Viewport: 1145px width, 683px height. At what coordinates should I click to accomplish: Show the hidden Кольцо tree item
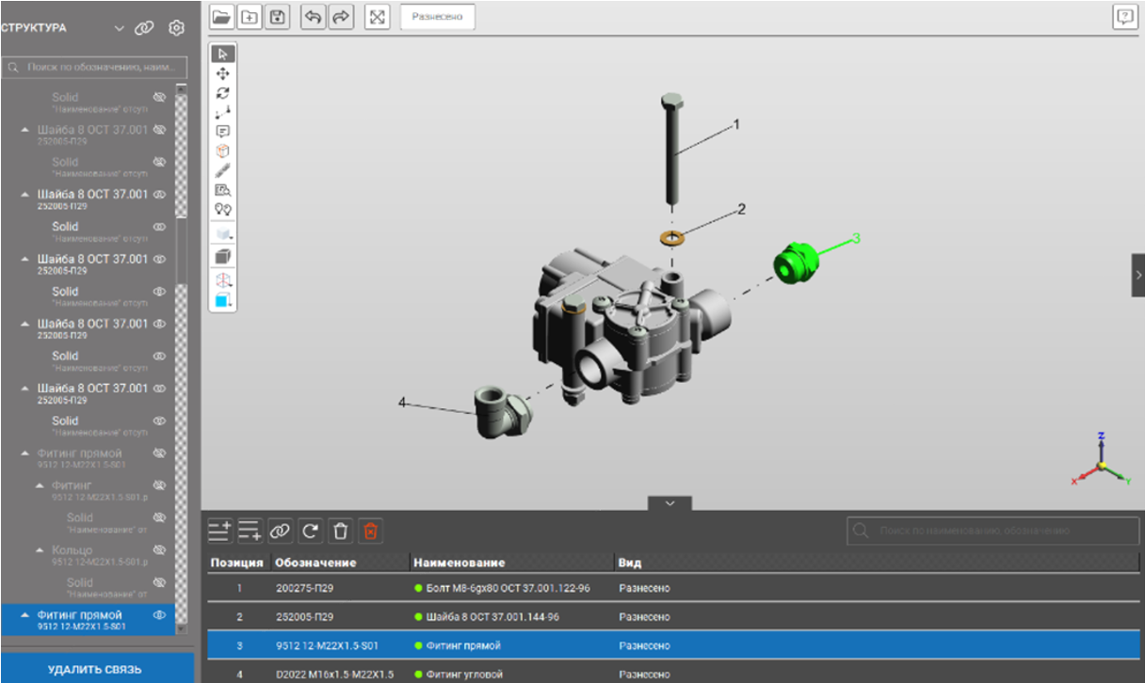click(x=159, y=550)
